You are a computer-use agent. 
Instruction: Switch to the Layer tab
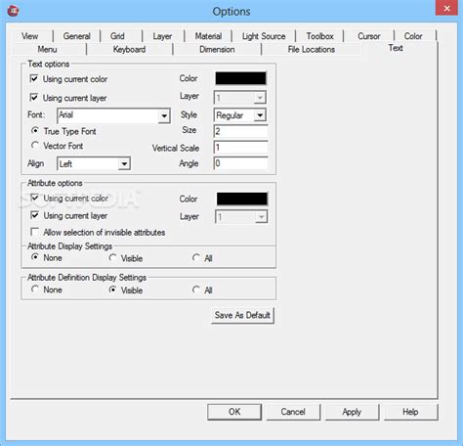(162, 36)
